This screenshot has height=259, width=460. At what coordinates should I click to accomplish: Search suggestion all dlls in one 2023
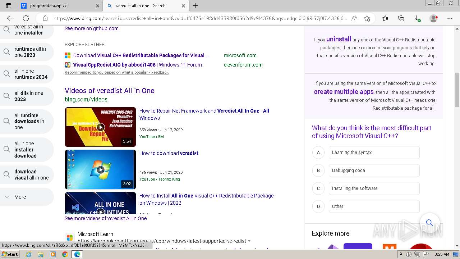27,96
